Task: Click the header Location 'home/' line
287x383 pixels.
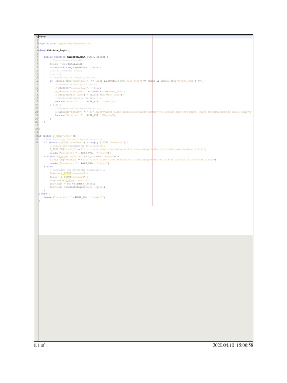Action: pyautogui.click(x=85, y=101)
